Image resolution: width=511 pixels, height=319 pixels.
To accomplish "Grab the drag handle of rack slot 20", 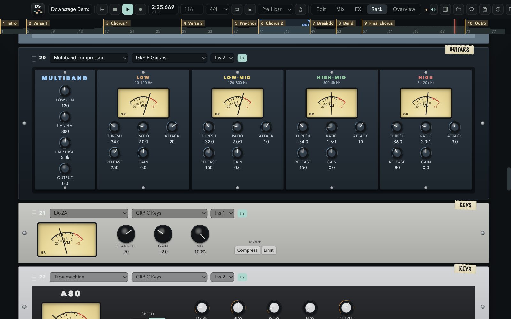I will [x=34, y=58].
